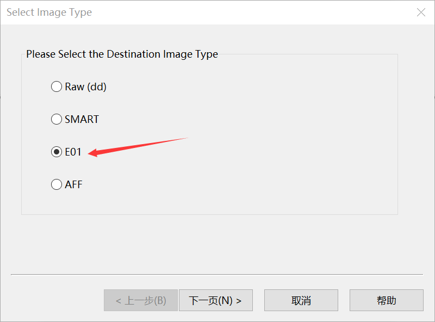Cancel the dialog with 取消
The height and width of the screenshot is (322, 435).
[301, 300]
